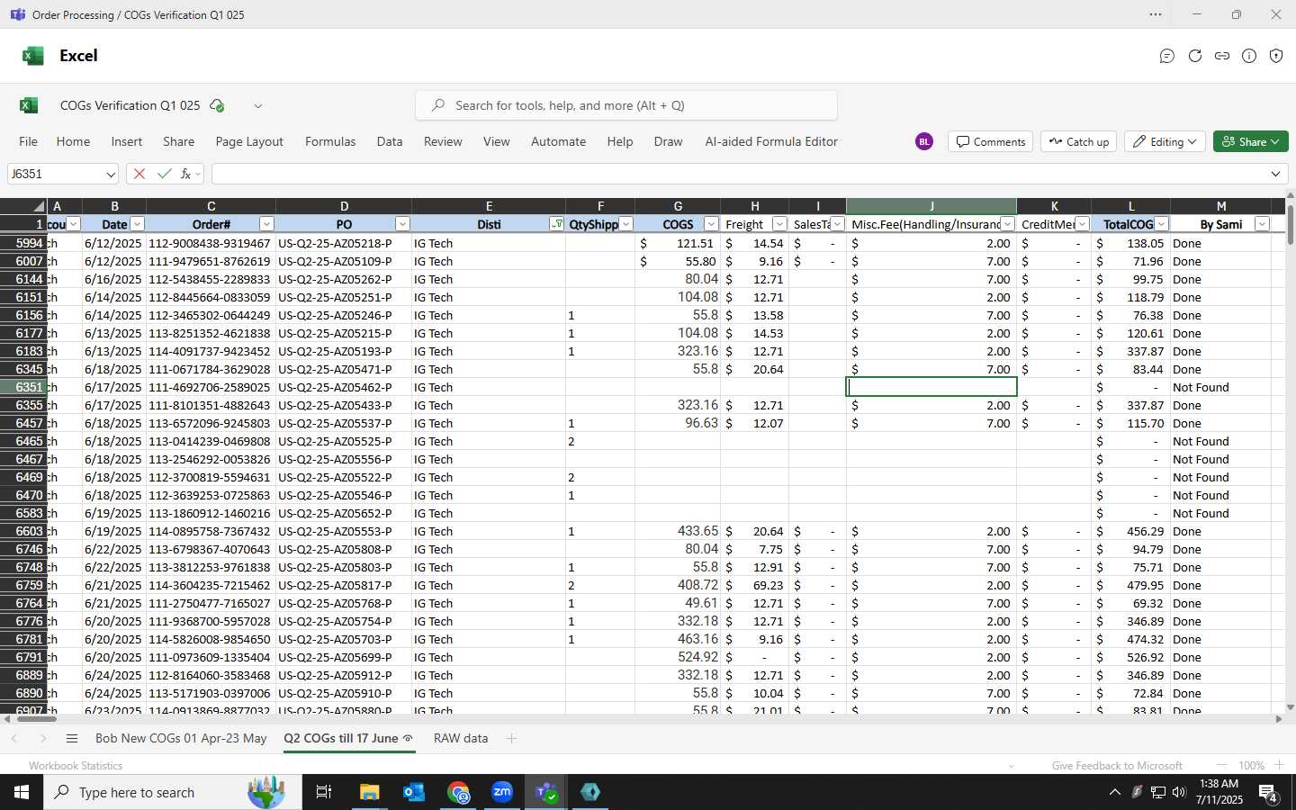Screen dimensions: 1296x810
Task: Select column J header
Action: [x=931, y=206]
